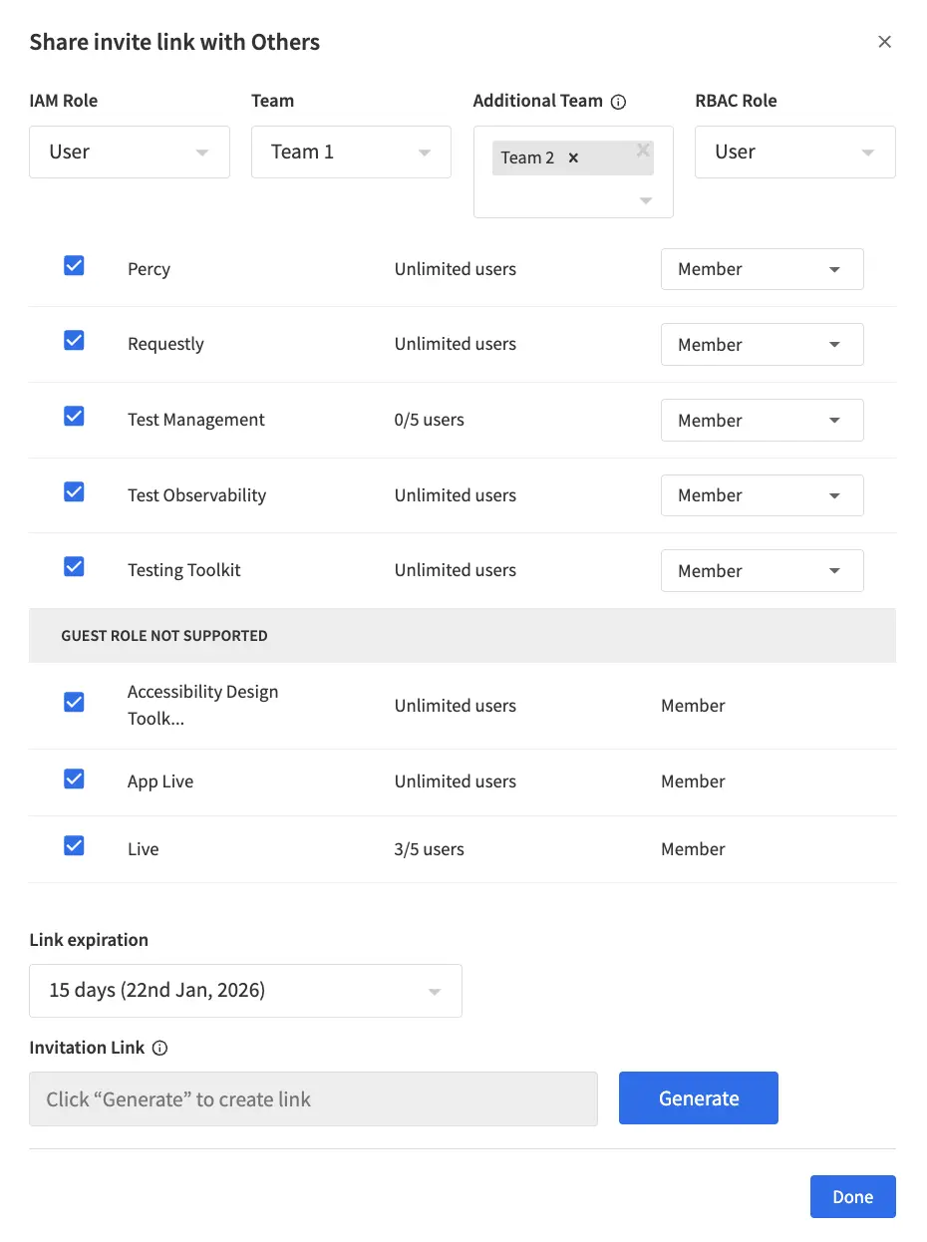The width and height of the screenshot is (927, 1242).
Task: Uncheck the App Live checkbox
Action: 74,780
